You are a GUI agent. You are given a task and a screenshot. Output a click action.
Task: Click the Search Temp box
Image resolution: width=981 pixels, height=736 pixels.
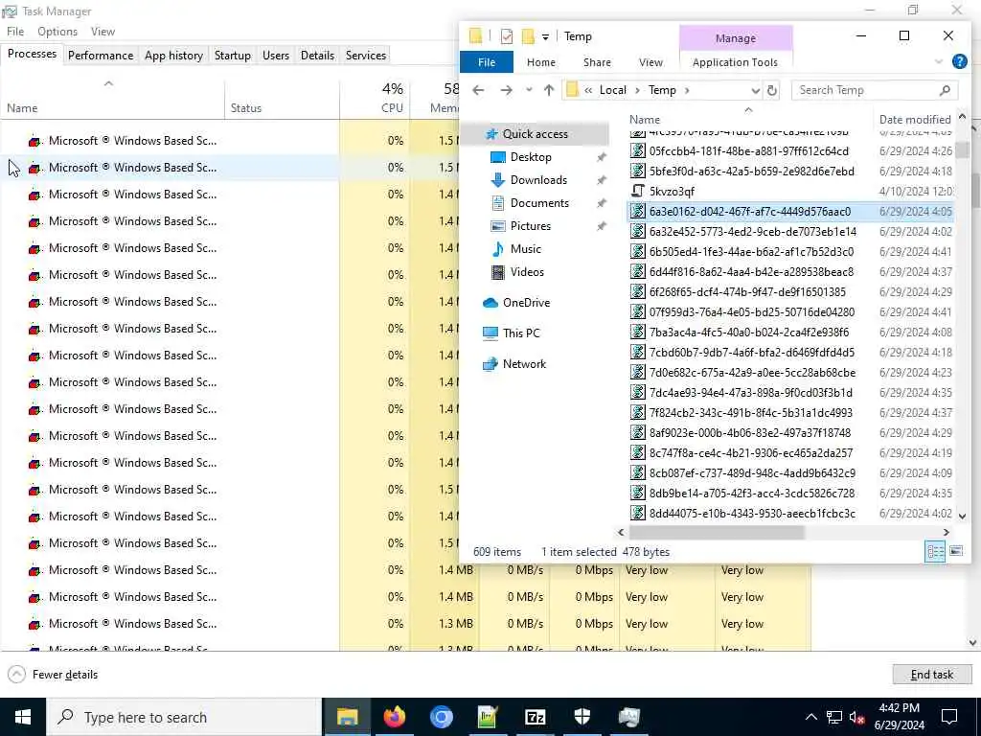(x=875, y=90)
